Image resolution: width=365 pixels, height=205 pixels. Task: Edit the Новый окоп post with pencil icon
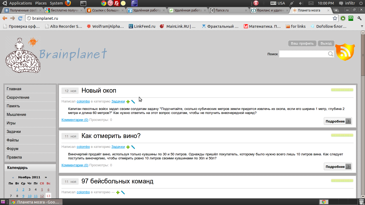click(133, 102)
